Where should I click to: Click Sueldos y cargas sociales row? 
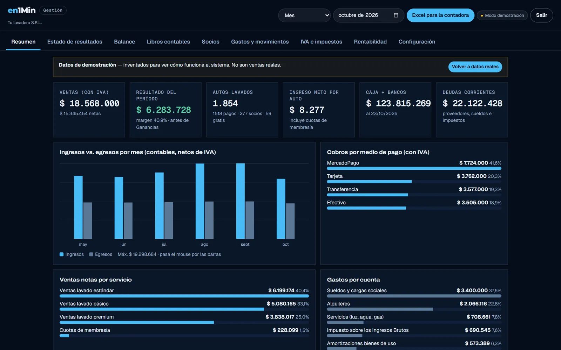(x=414, y=293)
